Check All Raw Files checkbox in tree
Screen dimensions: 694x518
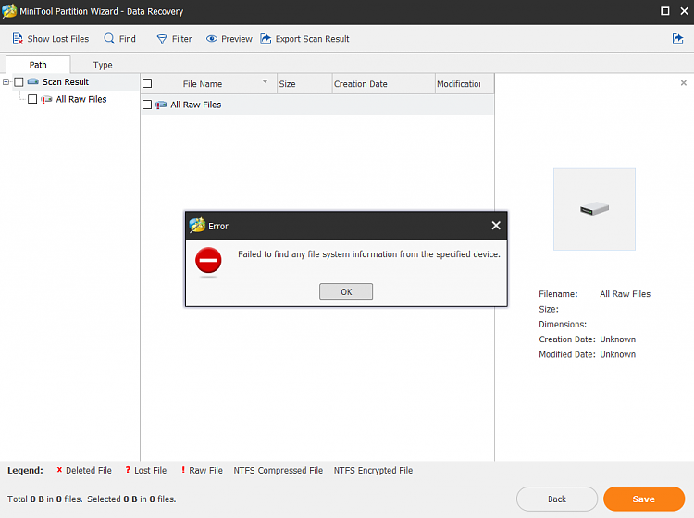click(x=32, y=99)
